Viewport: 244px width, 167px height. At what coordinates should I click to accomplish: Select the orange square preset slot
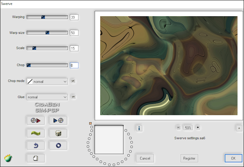pos(91,123)
